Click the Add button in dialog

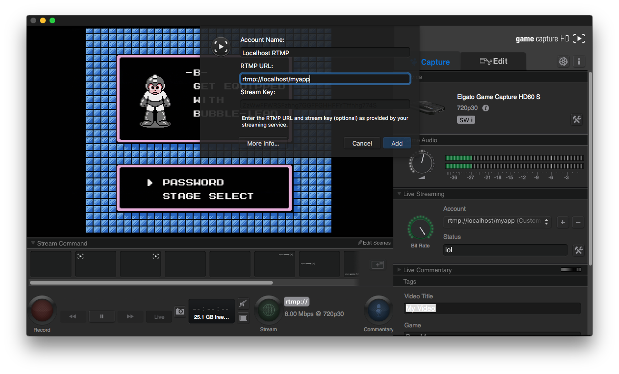point(397,143)
